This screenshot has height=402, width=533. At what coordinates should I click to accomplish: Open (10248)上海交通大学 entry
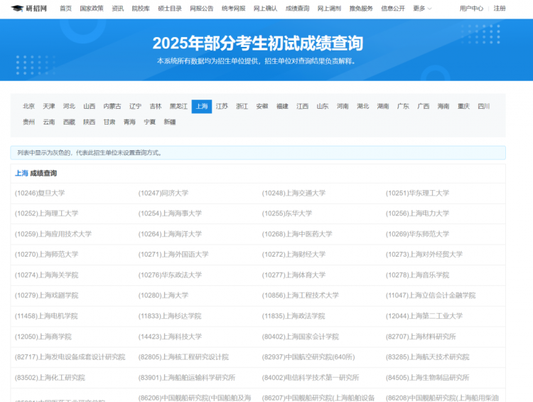[294, 193]
